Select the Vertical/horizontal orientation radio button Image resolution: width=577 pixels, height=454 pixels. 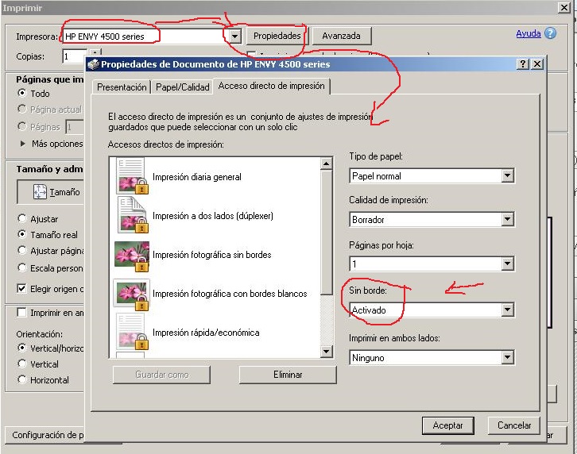tap(22, 348)
